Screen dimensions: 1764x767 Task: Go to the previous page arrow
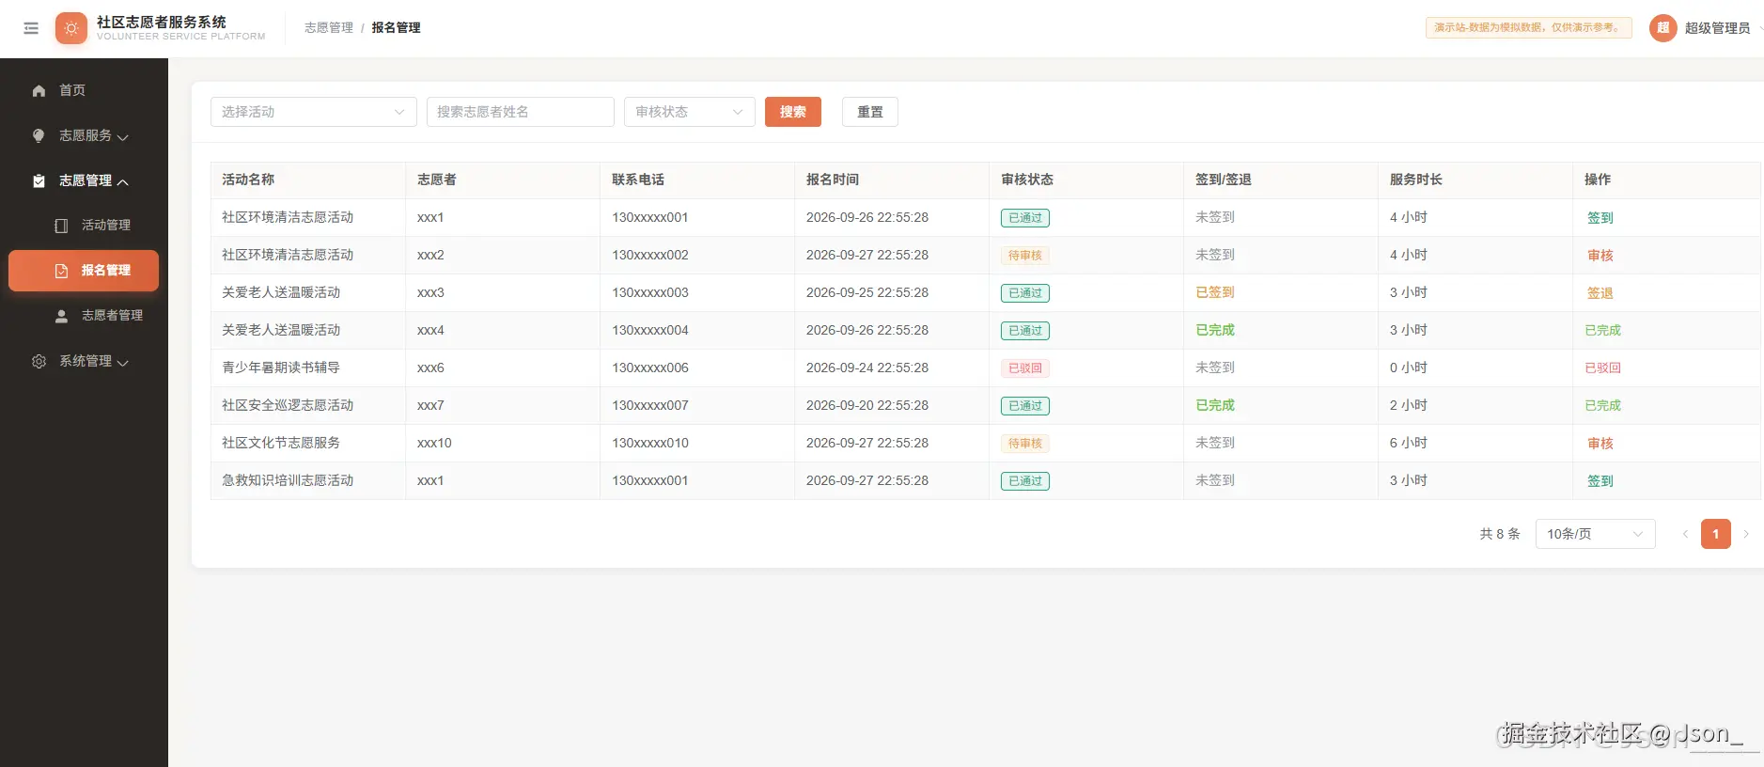coord(1685,534)
